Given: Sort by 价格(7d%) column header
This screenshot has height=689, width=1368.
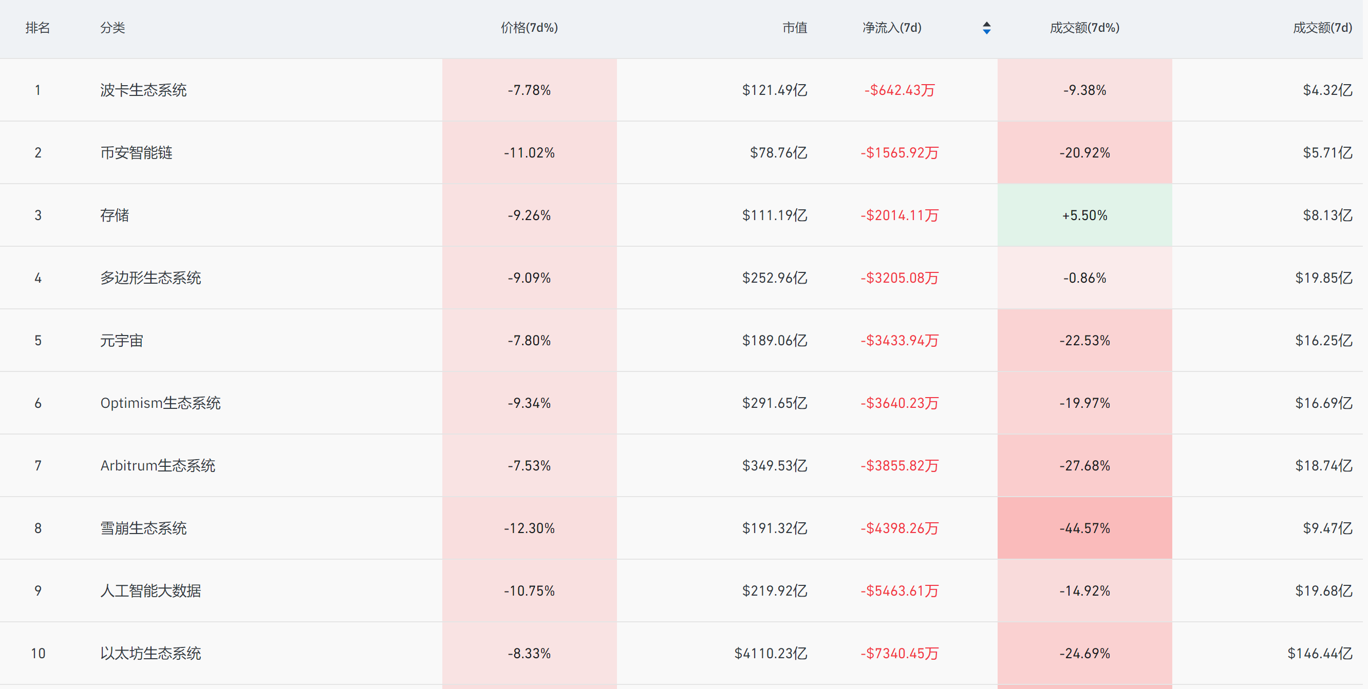Looking at the screenshot, I should coord(530,28).
